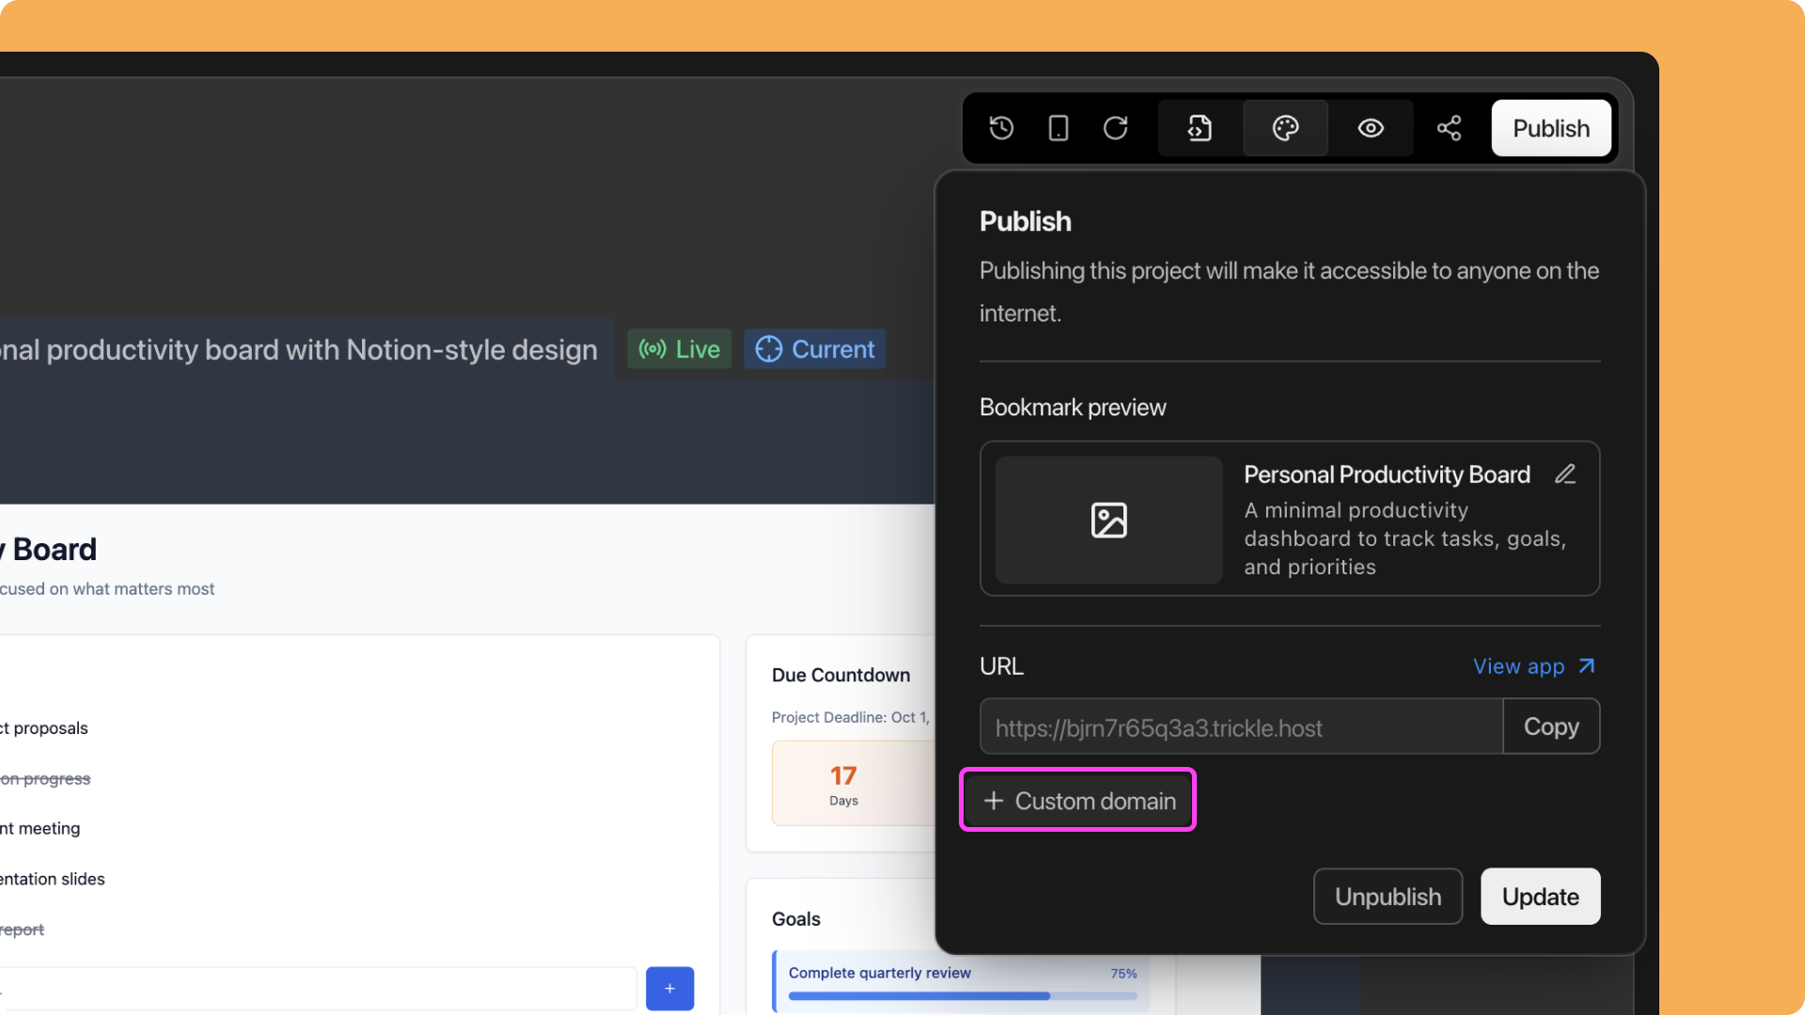The image size is (1805, 1015).
Task: Toggle the Current version badge
Action: pyautogui.click(x=814, y=349)
